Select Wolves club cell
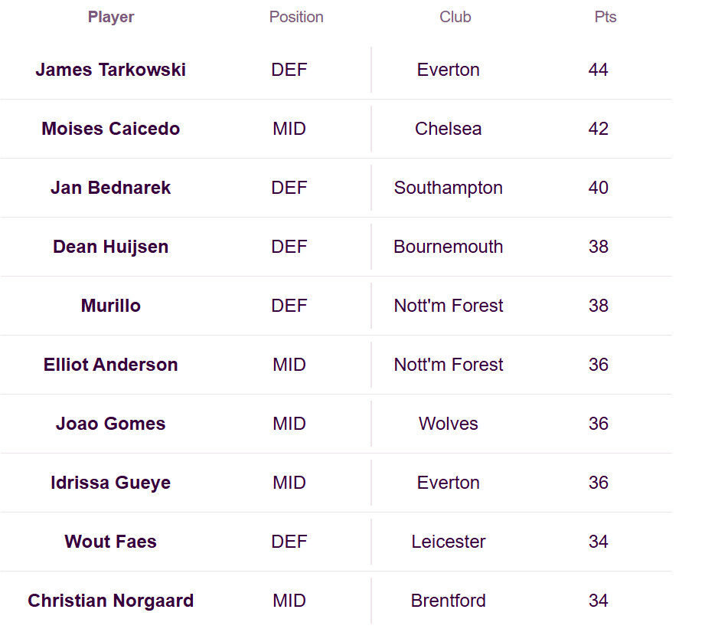Image resolution: width=705 pixels, height=629 pixels. tap(449, 424)
